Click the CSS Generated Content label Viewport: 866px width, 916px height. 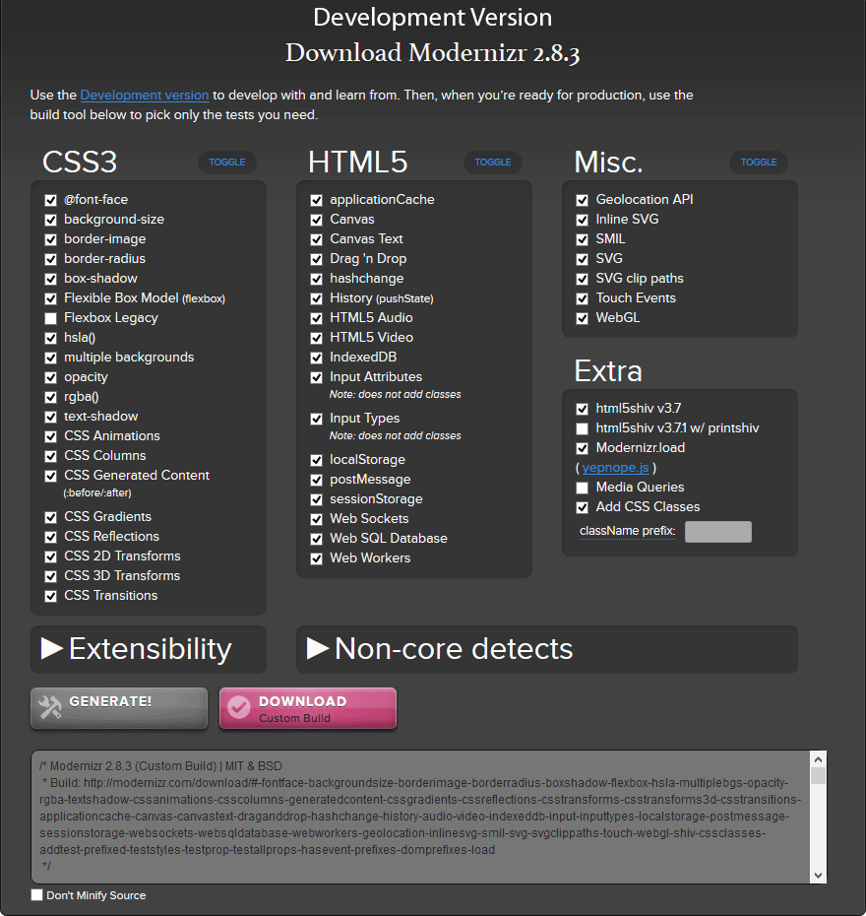click(137, 475)
